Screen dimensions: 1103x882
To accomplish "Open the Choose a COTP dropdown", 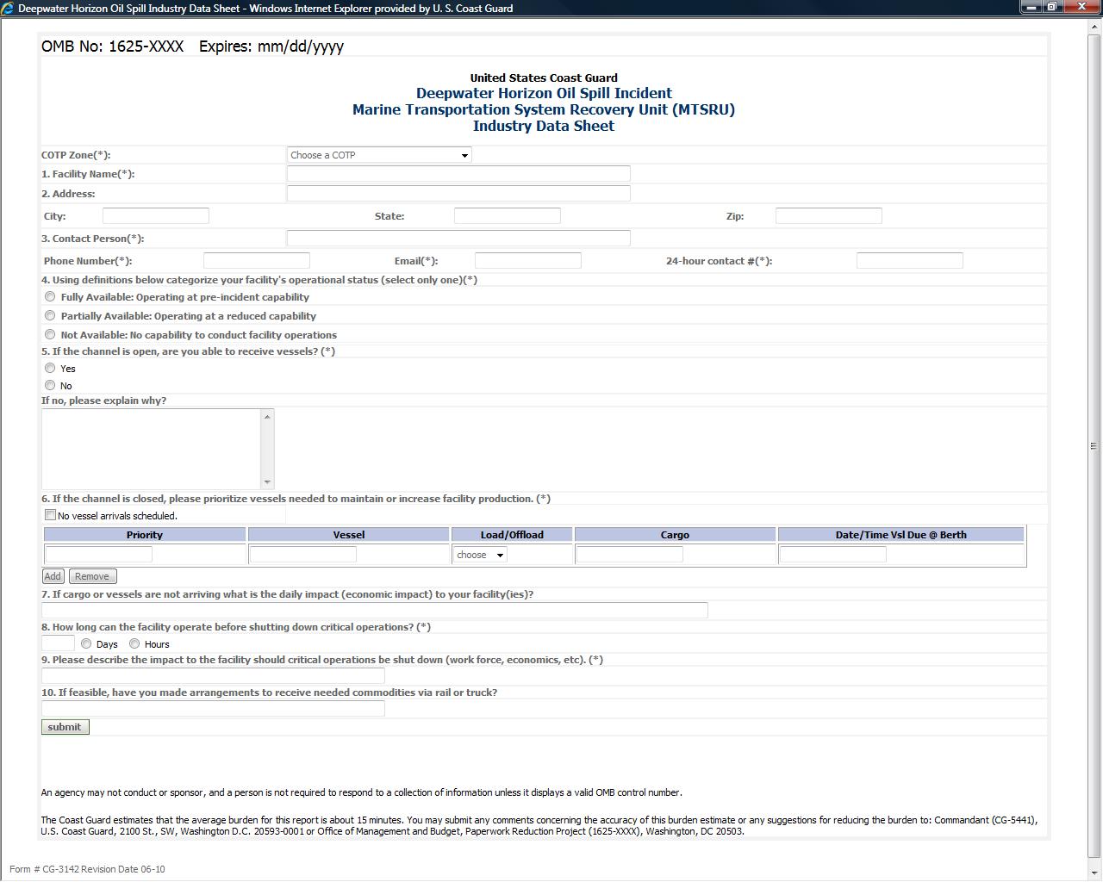I will pyautogui.click(x=379, y=155).
